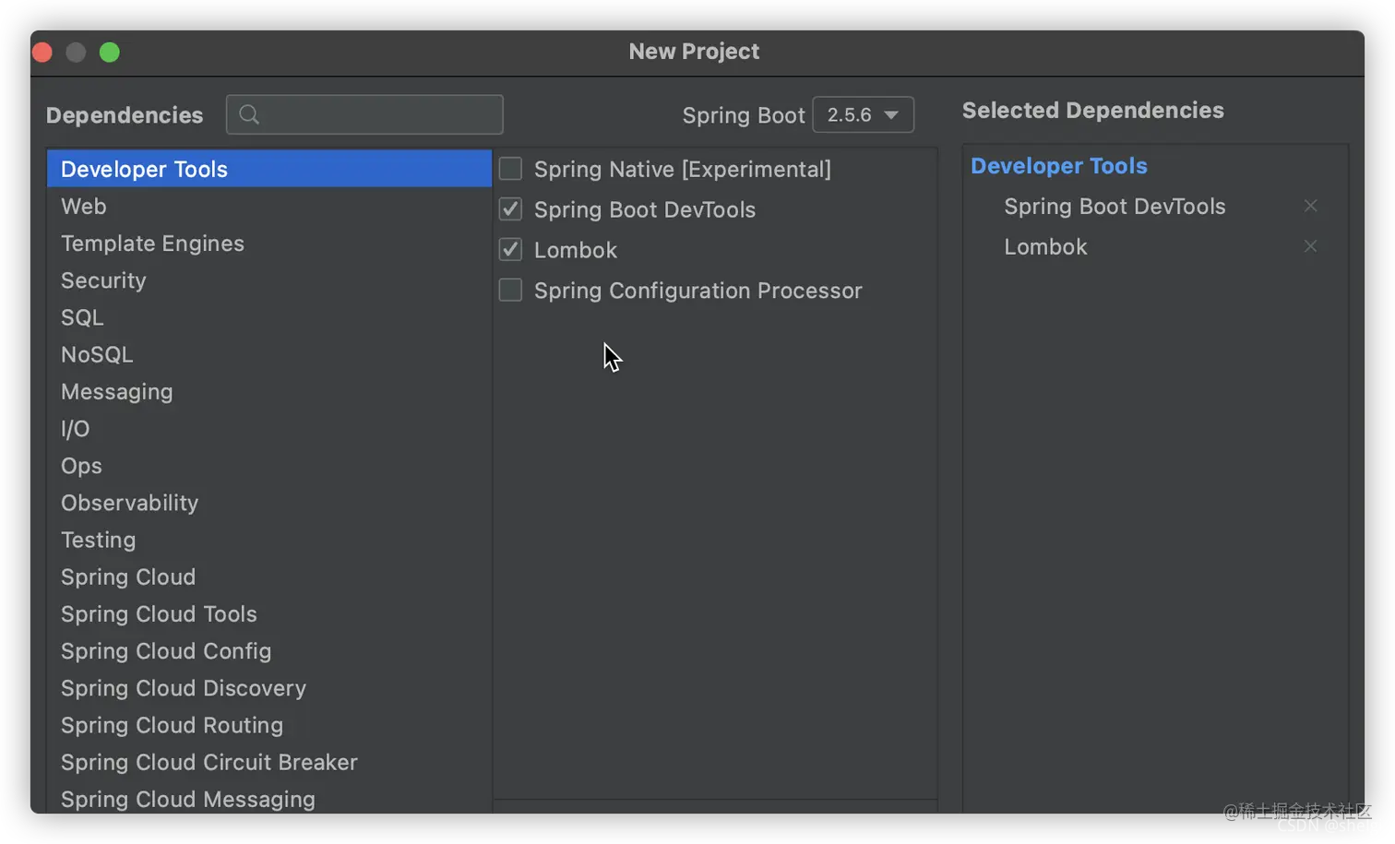The width and height of the screenshot is (1395, 844).
Task: Click the green maximize window button
Action: (109, 53)
